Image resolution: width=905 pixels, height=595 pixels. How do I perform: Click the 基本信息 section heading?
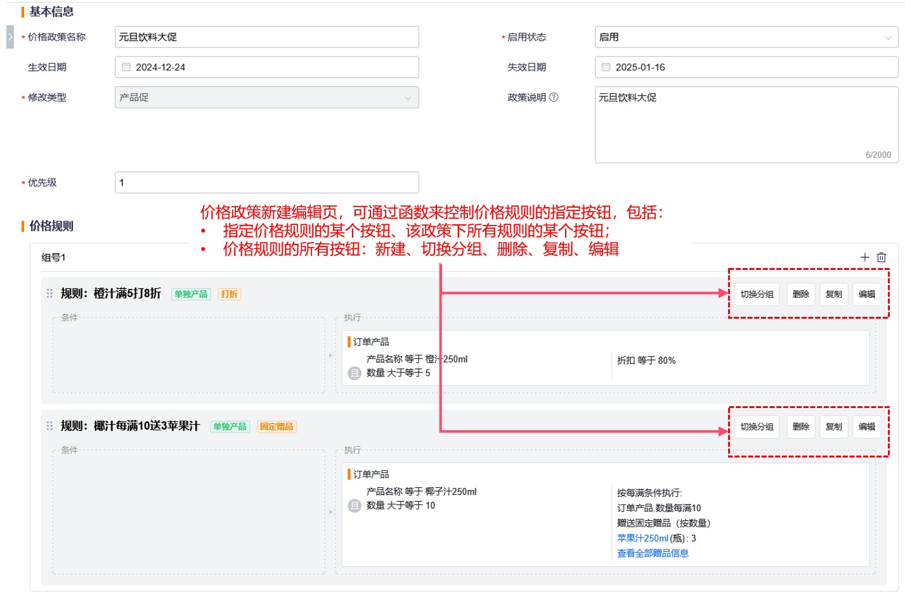tap(51, 11)
